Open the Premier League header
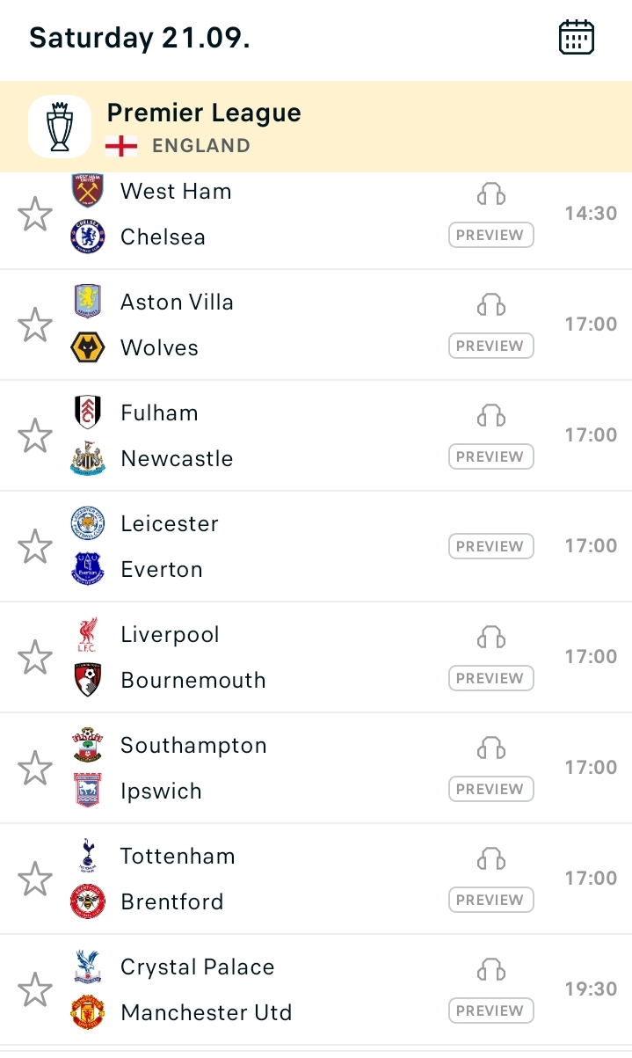Screen dimensions: 632x1058 [x=316, y=127]
